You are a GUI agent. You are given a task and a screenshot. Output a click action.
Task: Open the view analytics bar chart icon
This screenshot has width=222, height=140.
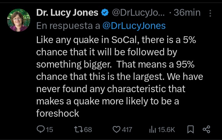152,130
